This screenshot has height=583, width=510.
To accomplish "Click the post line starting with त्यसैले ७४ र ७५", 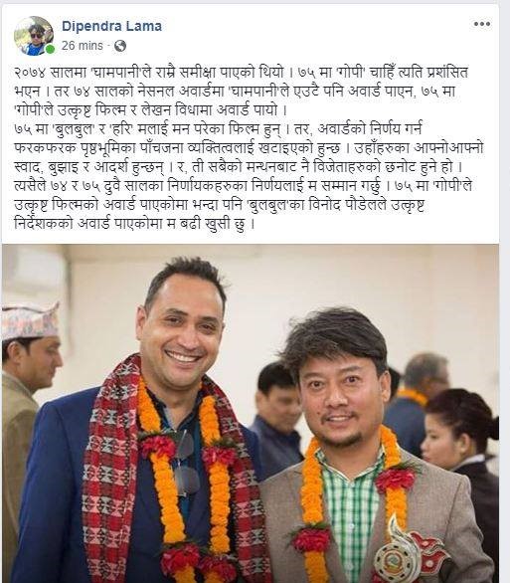I will coord(243,186).
